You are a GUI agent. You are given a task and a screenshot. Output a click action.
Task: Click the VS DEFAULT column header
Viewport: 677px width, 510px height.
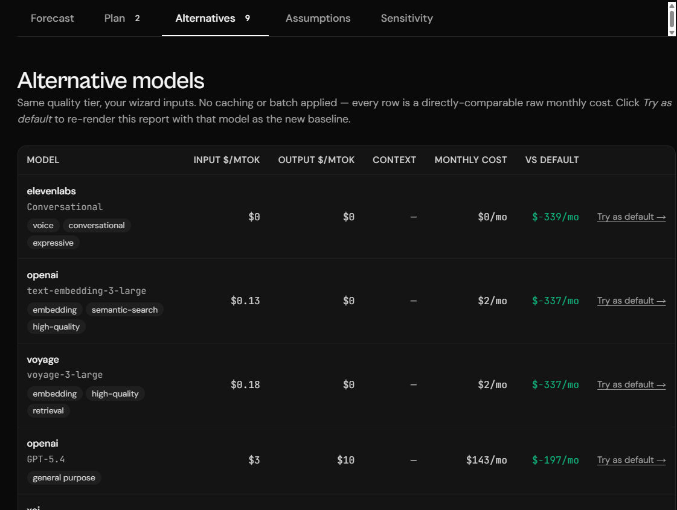pyautogui.click(x=552, y=160)
